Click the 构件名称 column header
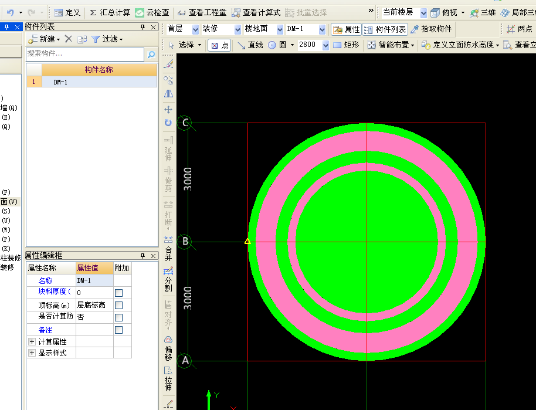 point(99,70)
